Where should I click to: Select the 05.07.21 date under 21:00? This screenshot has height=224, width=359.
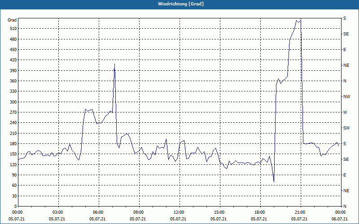(x=299, y=219)
